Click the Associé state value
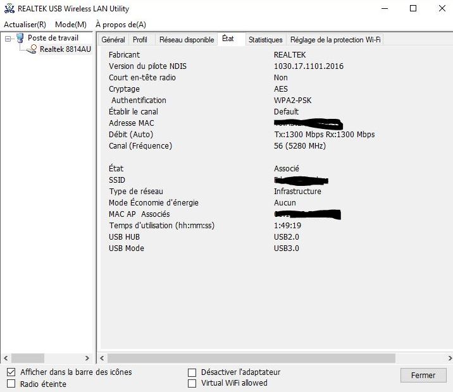Viewport: 453px width, 392px height. pos(287,169)
